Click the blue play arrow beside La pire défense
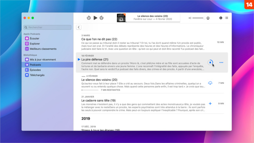Screen dimensions: 254x143 (79, 60)
